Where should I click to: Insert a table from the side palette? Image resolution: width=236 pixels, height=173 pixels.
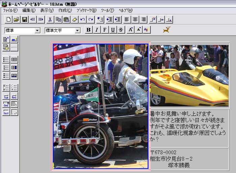(x=14, y=60)
